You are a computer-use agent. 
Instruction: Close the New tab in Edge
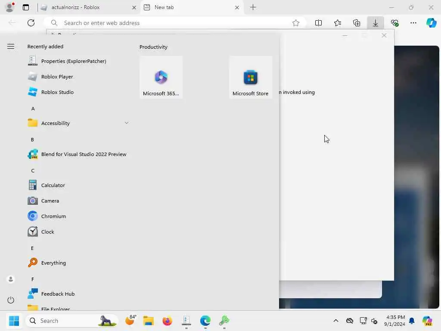tap(237, 8)
